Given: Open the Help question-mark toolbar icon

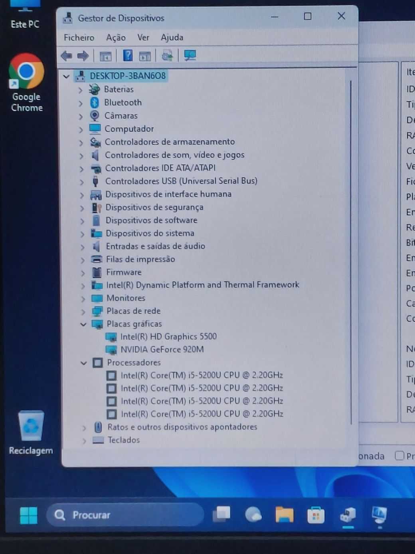Looking at the screenshot, I should (128, 56).
